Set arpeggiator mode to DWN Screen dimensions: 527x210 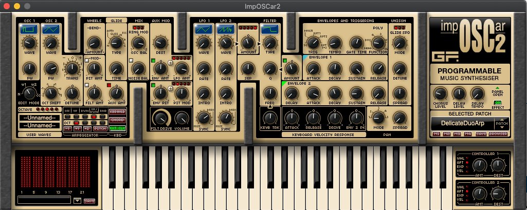(x=85, y=117)
